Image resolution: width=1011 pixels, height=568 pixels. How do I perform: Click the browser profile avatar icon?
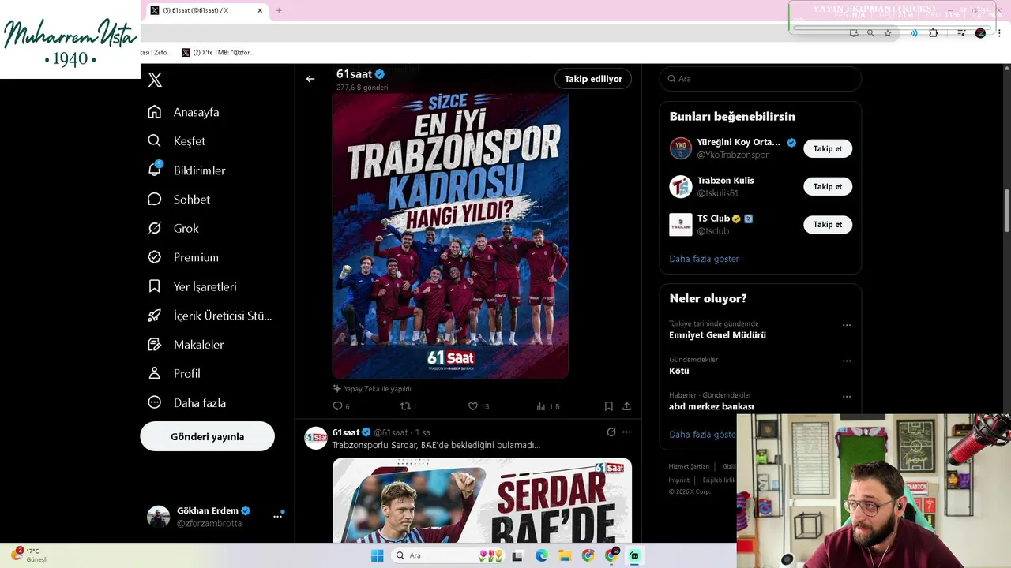980,33
